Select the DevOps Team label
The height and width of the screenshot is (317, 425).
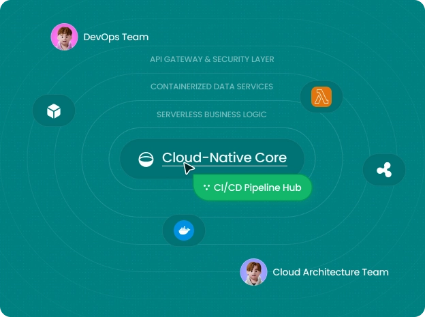116,37
